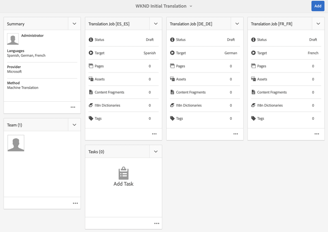Click the Target play icon in DE_DE job
Viewport: 328px width, 232px height.
coord(172,53)
